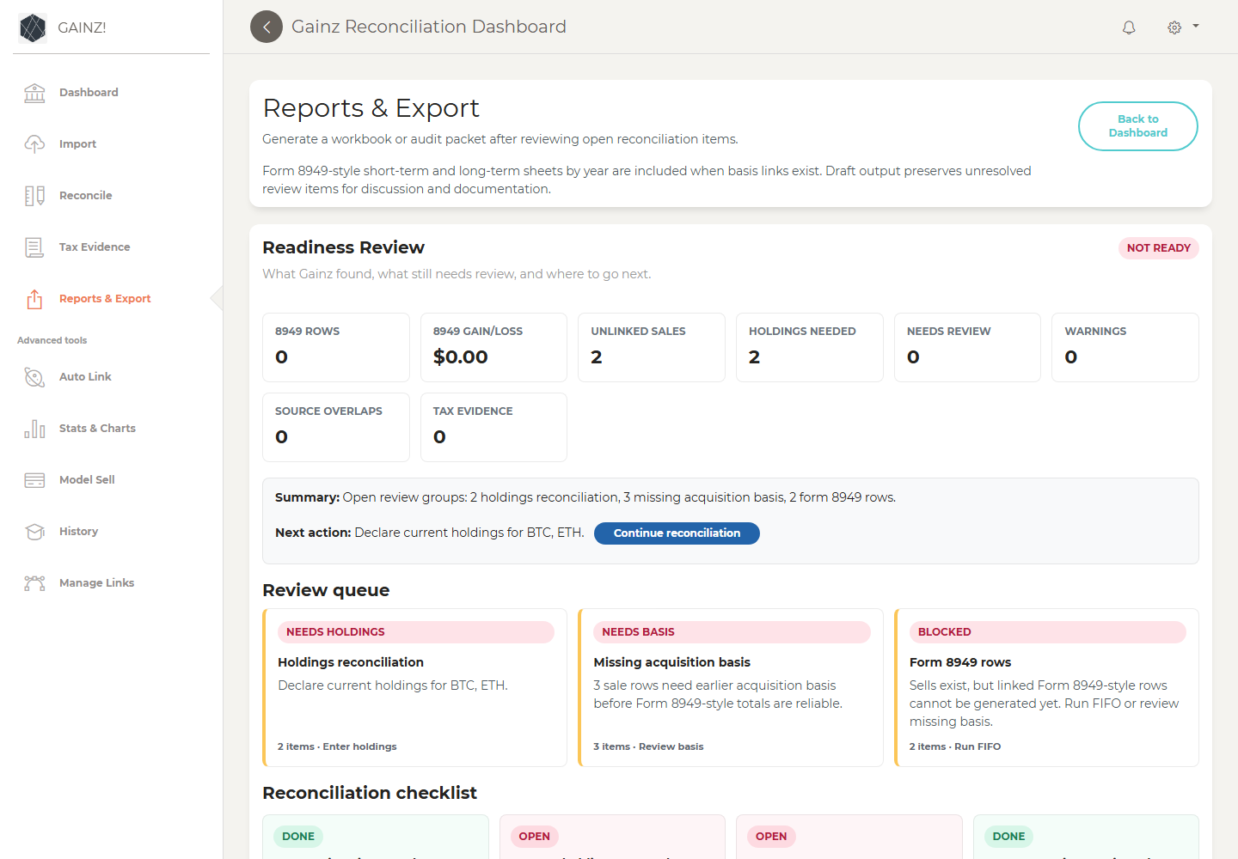Click the Import cloud upload icon
Screen dimensions: 1238x859
[34, 144]
